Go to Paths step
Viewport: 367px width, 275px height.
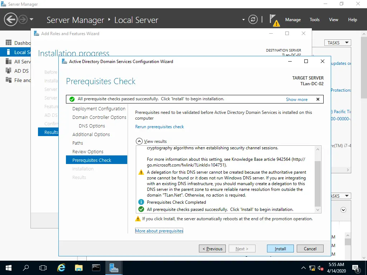coord(77,143)
